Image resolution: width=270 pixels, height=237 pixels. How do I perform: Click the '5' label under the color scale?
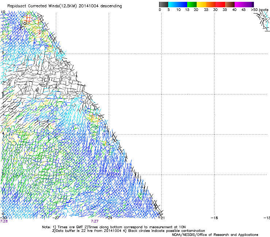coord(169,10)
